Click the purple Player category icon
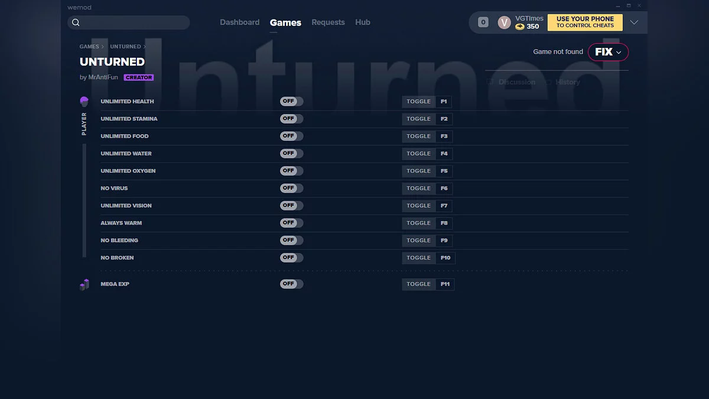 tap(84, 102)
